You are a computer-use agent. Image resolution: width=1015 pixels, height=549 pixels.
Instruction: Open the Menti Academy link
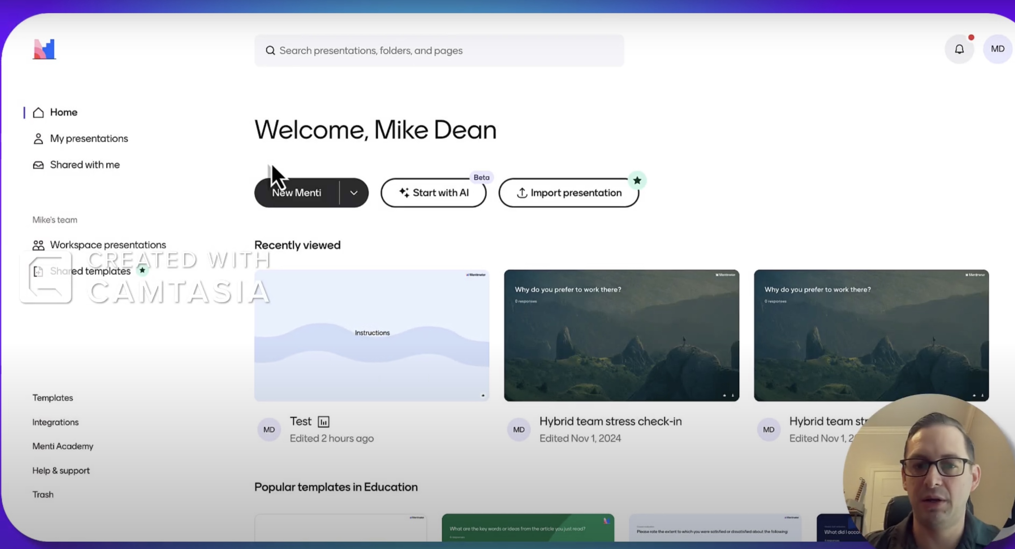tap(63, 446)
